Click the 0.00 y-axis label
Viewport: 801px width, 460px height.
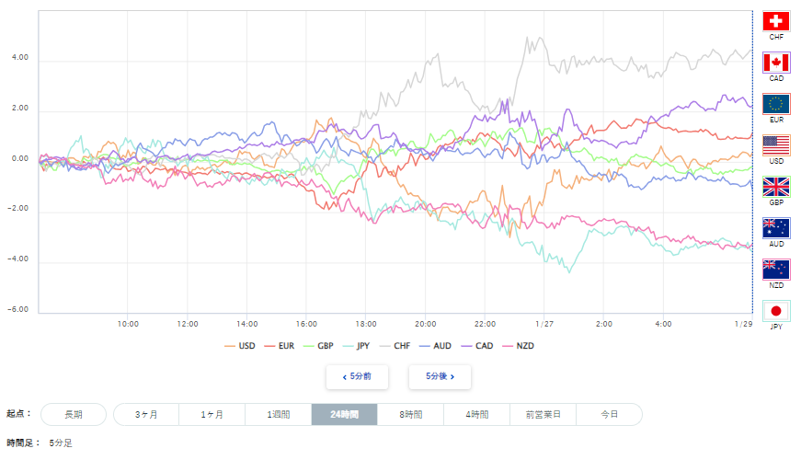pyautogui.click(x=20, y=159)
